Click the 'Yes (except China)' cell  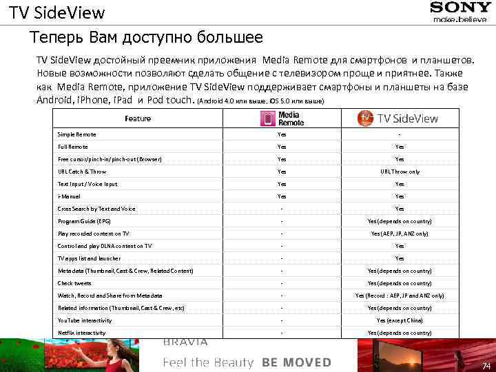(400, 320)
